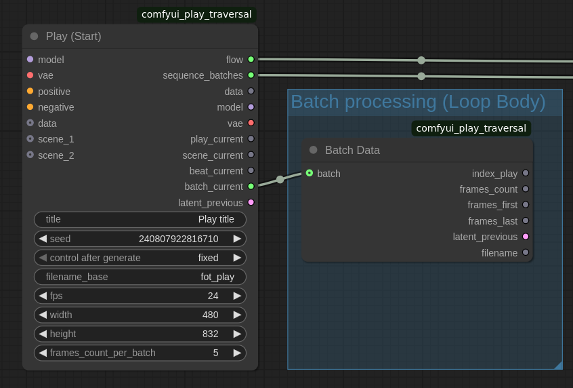
Task: Click the frames_count output socket
Action: click(526, 189)
